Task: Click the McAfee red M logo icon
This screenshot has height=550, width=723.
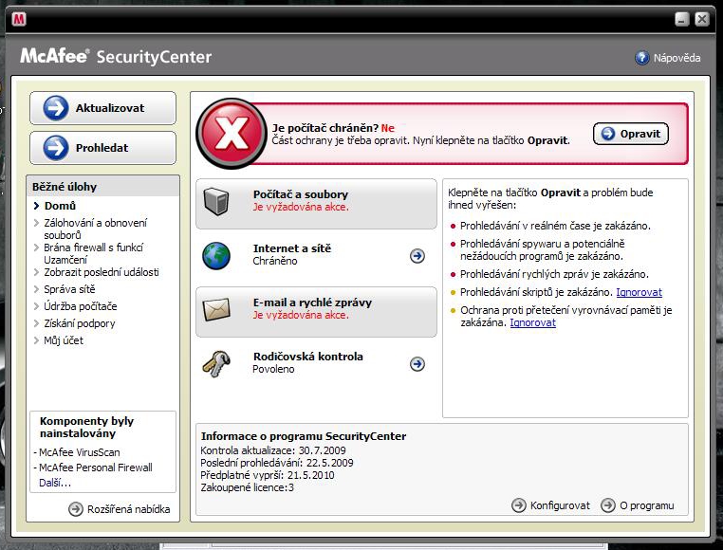Action: click(19, 19)
